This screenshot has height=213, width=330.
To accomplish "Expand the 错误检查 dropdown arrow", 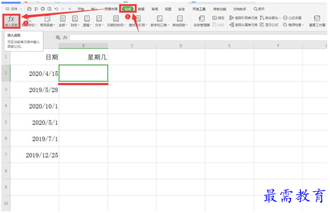I will pyautogui.click(x=303, y=25).
